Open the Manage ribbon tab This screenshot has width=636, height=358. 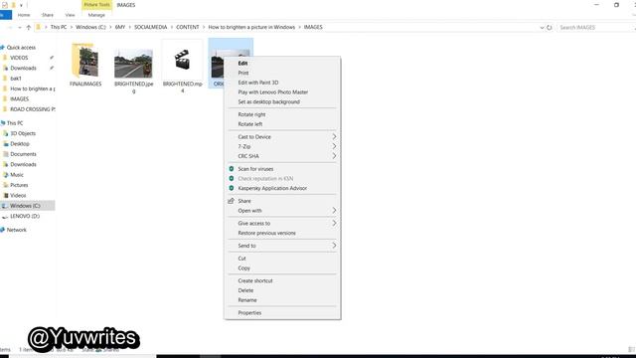click(x=96, y=15)
